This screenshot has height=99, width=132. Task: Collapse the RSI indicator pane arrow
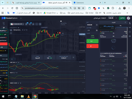[x=9, y=73]
